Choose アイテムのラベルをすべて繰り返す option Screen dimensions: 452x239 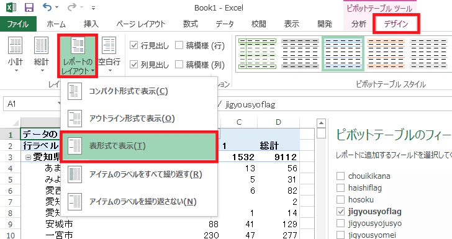tap(139, 174)
